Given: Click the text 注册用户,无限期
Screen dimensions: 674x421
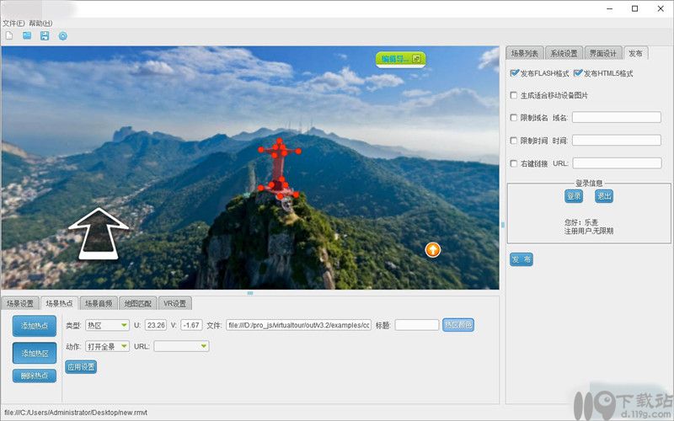Looking at the screenshot, I should click(589, 231).
